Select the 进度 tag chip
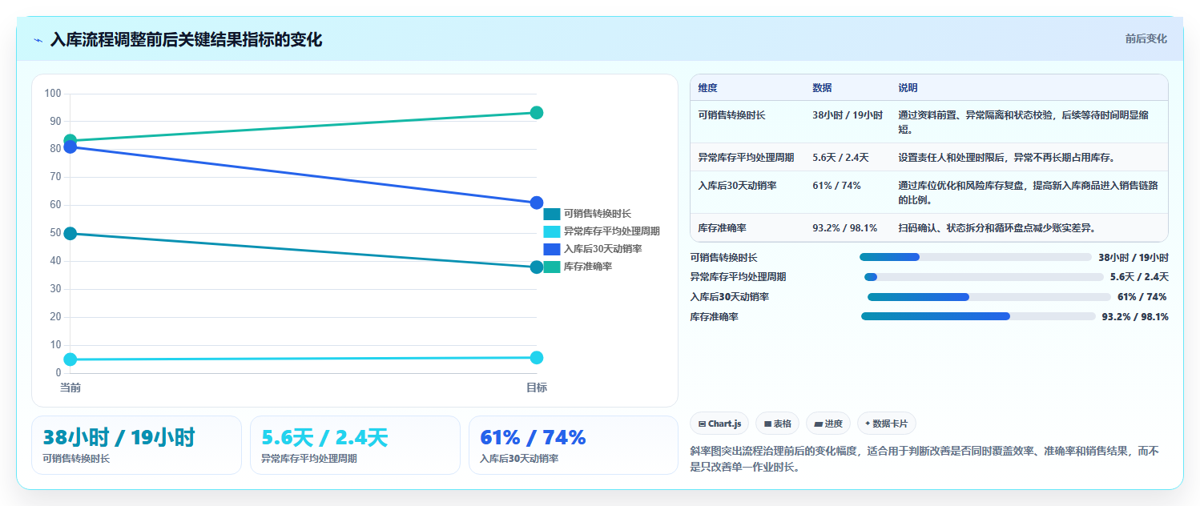 (x=828, y=423)
